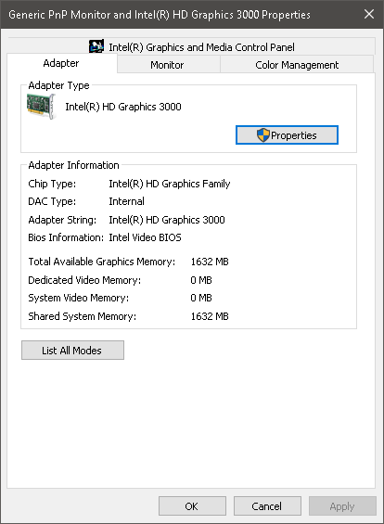
Task: Click the Chip Type: label
Action: click(52, 184)
